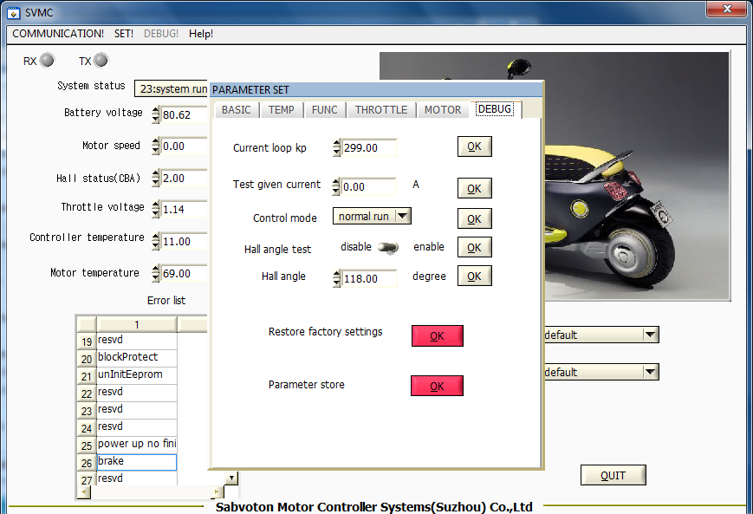Click the TX indicator LED
Screen dimensions: 753x514
[101, 61]
